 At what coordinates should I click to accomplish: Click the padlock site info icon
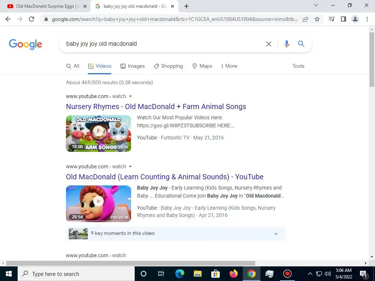coord(46,19)
